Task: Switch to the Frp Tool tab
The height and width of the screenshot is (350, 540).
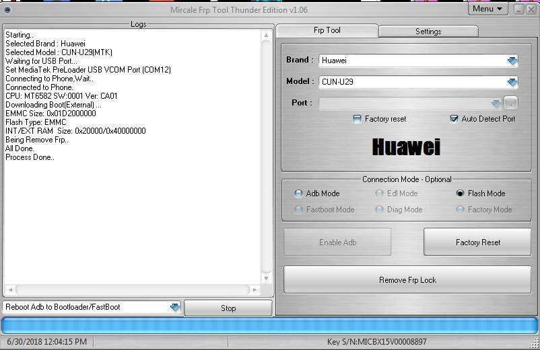Action: click(x=327, y=31)
